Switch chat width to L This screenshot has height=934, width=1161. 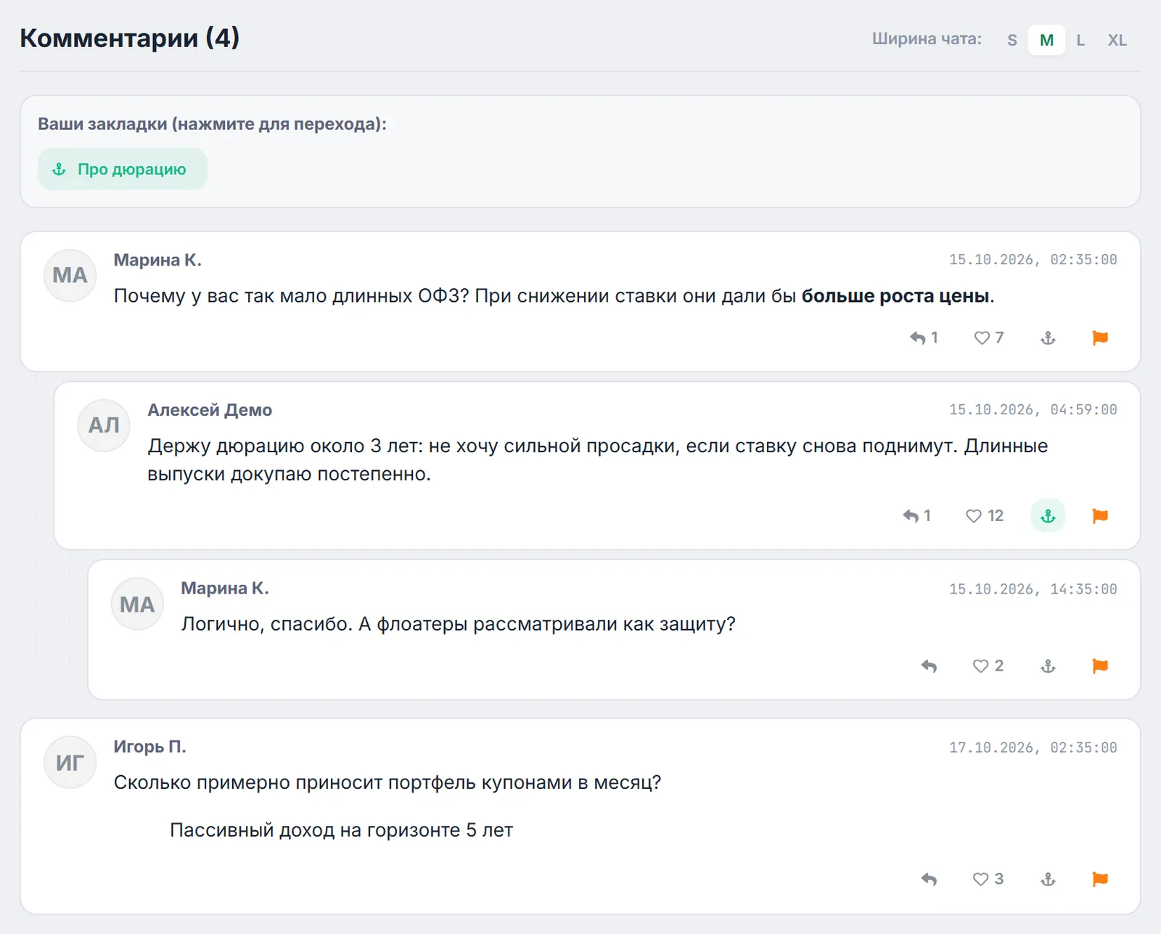(x=1080, y=40)
